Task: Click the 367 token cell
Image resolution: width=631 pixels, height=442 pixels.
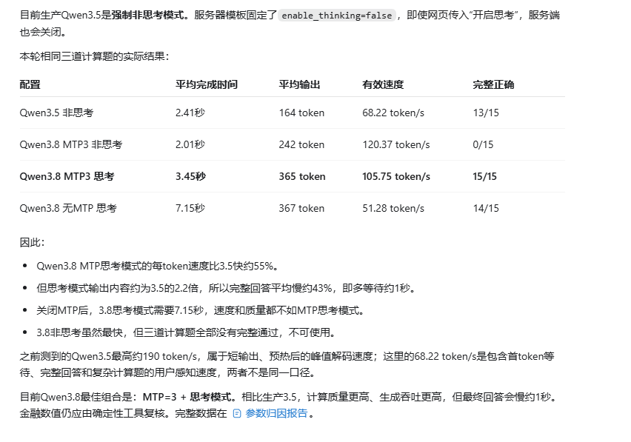Action: [301, 208]
